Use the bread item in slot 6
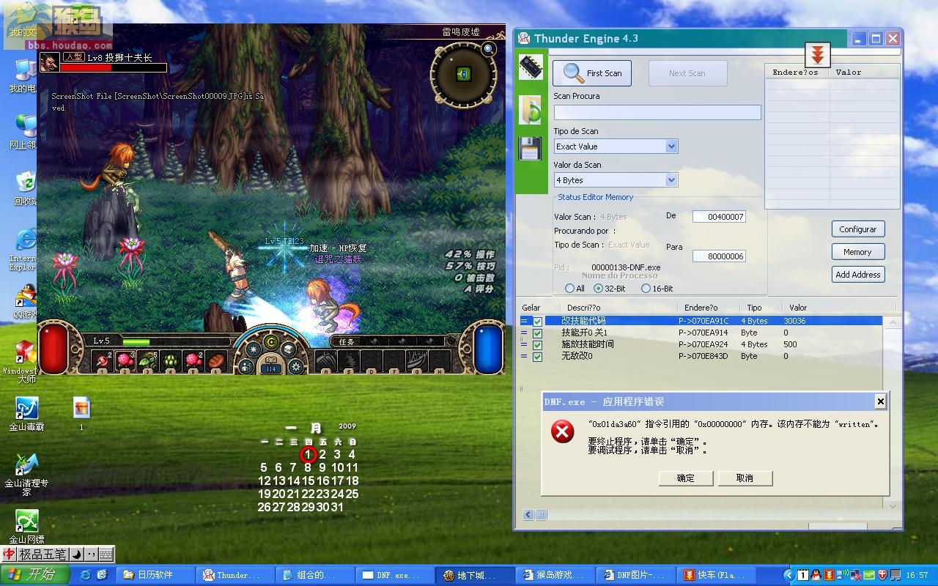The width and height of the screenshot is (938, 586). pyautogui.click(x=216, y=360)
